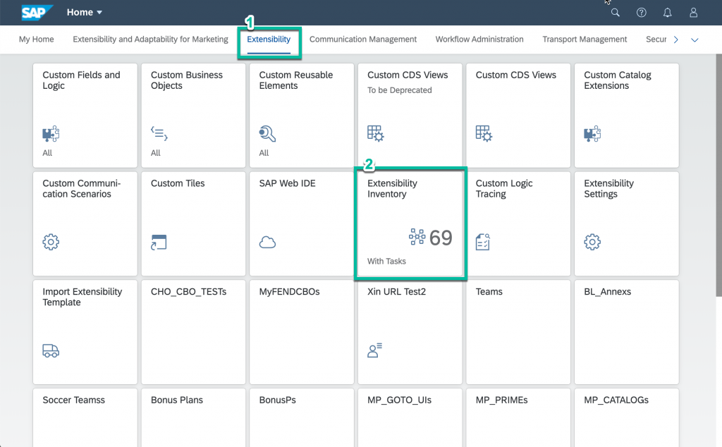Image resolution: width=722 pixels, height=447 pixels.
Task: Click the Custom Logic Tracing checklist icon
Action: pyautogui.click(x=483, y=242)
